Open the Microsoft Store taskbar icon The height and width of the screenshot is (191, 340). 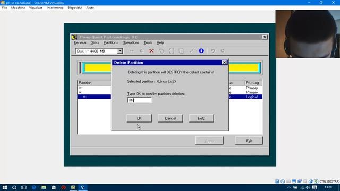[x=54, y=187]
